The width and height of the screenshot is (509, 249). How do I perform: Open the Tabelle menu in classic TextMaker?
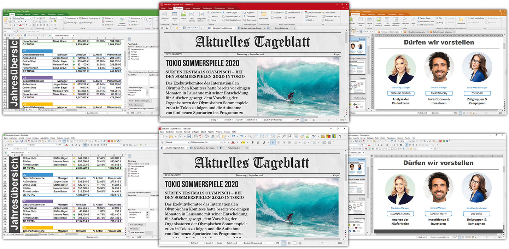[211, 132]
